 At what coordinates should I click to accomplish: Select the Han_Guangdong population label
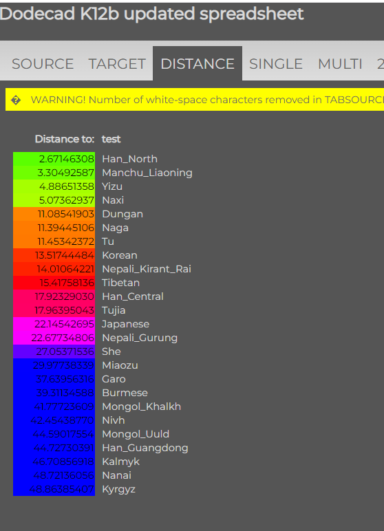pyautogui.click(x=145, y=448)
